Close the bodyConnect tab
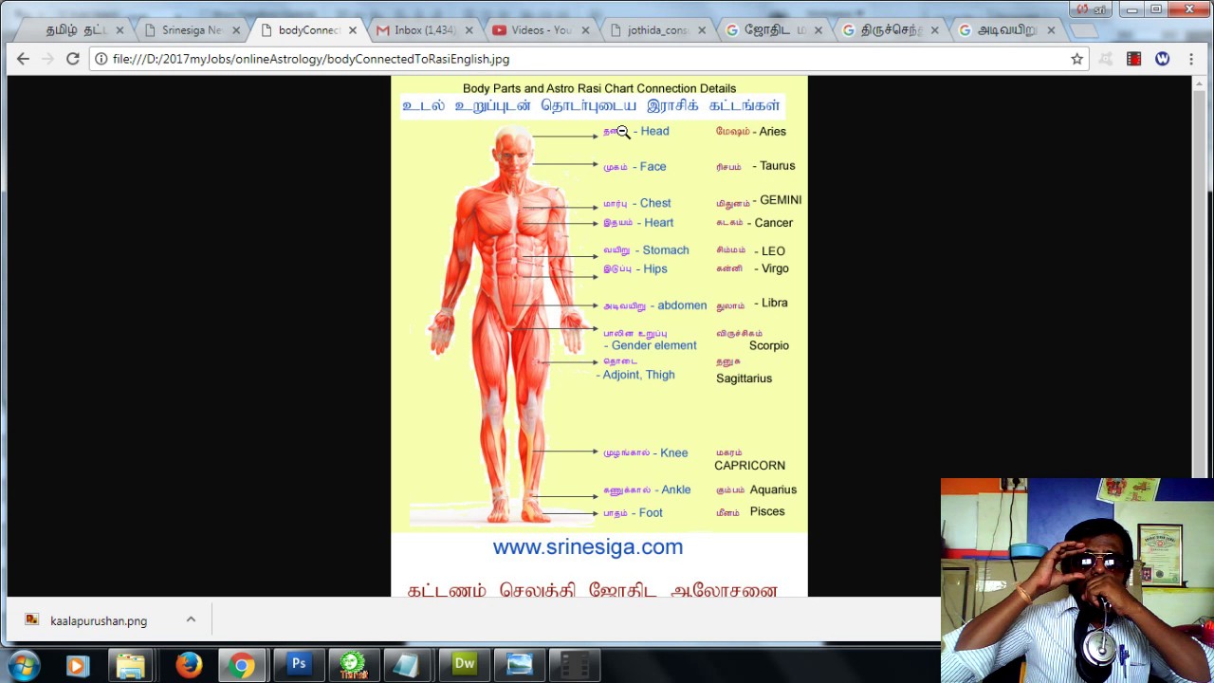 click(x=352, y=30)
